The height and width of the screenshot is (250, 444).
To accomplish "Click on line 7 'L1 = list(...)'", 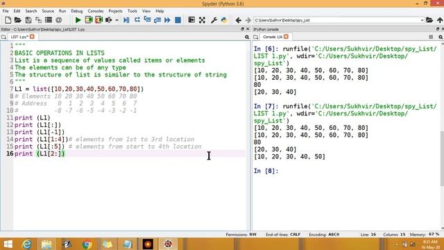I will coord(79,89).
